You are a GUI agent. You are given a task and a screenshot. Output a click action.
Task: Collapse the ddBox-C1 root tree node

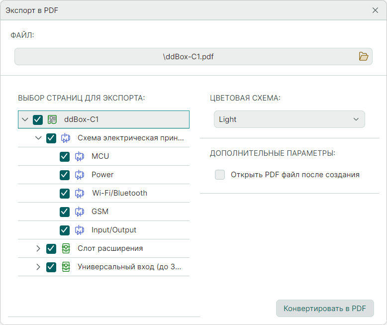25,119
